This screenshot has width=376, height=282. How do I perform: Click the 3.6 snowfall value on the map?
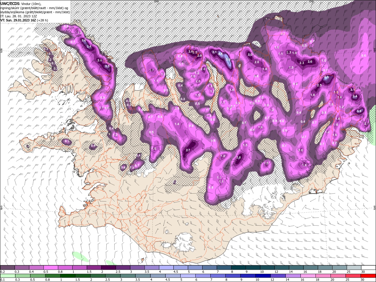[x=83, y=41]
